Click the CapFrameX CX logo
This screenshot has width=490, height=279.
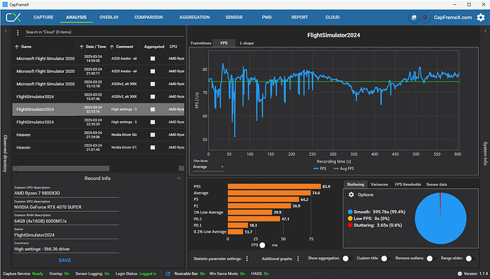(x=13, y=18)
